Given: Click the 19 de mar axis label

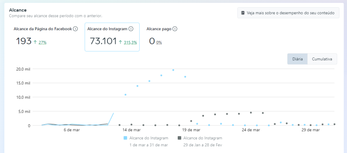Looking at the screenshot, I should click(x=191, y=130).
